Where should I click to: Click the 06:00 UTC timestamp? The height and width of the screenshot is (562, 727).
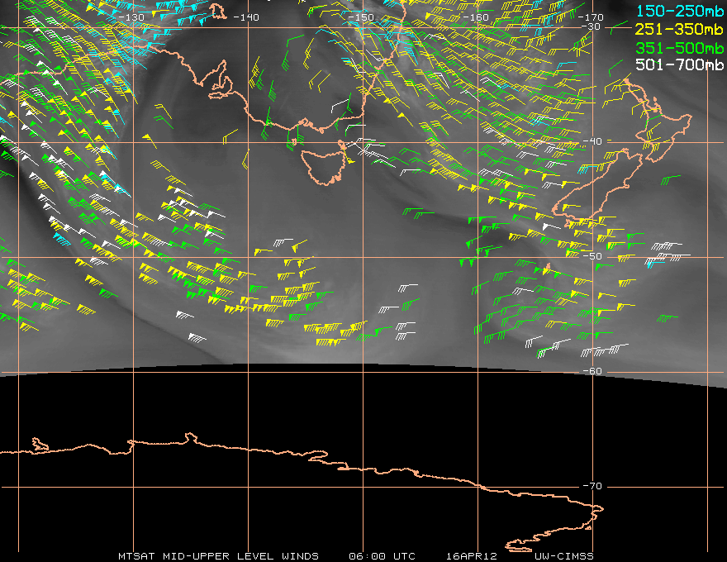(x=382, y=556)
